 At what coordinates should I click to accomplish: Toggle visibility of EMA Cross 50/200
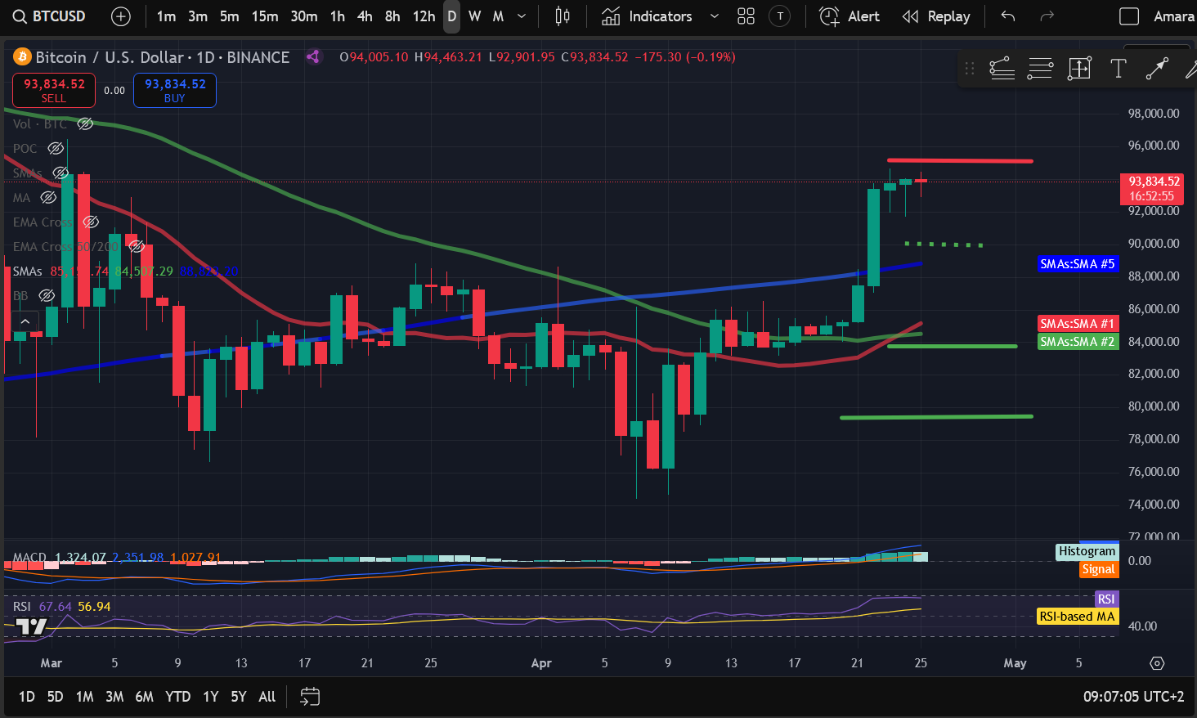pos(137,246)
